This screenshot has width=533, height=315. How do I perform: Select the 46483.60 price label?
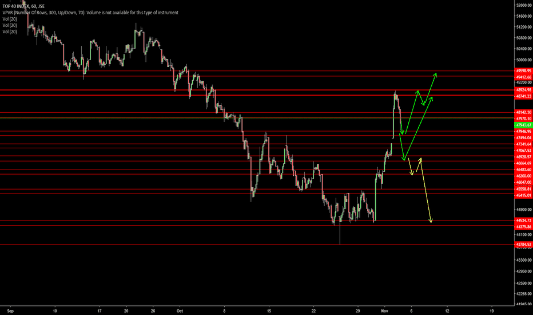point(523,170)
